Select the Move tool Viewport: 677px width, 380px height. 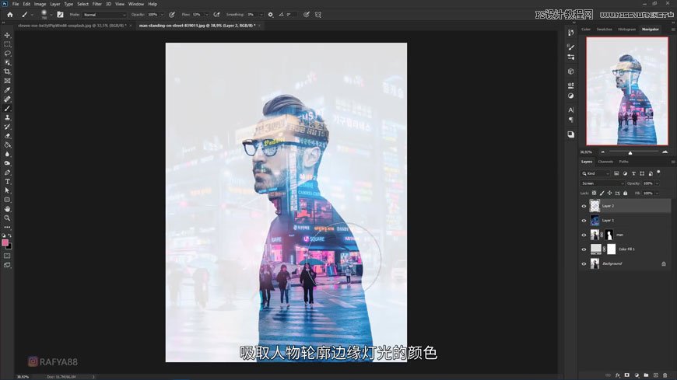coord(7,35)
